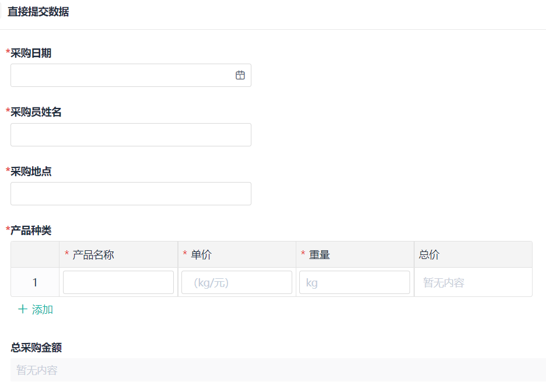This screenshot has width=546, height=392.
Task: Click the 采购员姓名 field label
Action: tap(36, 112)
